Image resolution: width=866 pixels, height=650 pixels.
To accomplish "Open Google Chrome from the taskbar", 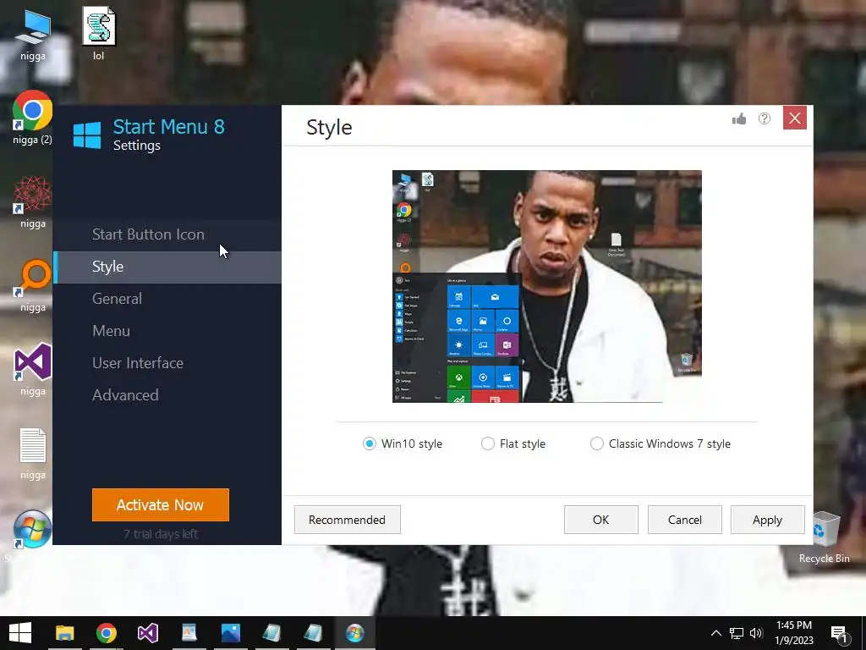I will pos(107,633).
